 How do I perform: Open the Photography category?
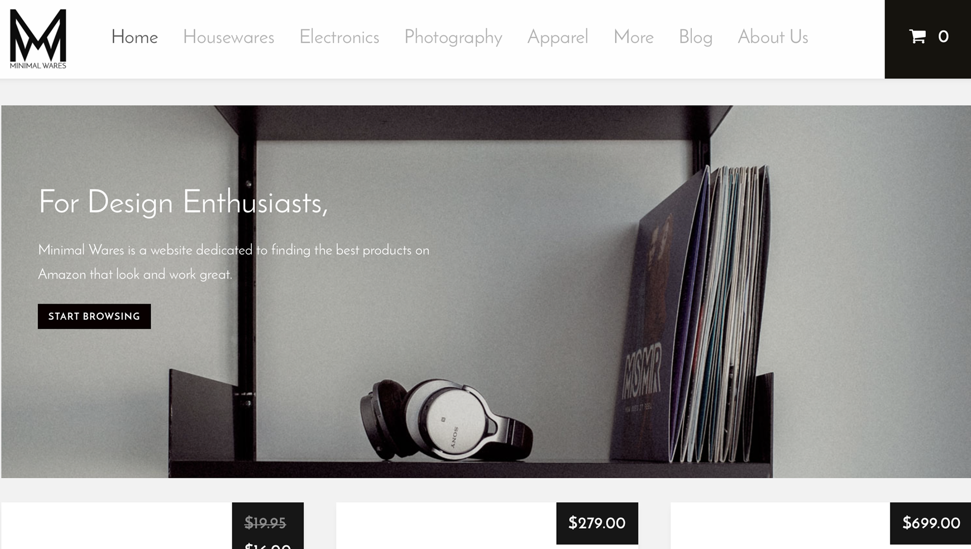point(453,37)
